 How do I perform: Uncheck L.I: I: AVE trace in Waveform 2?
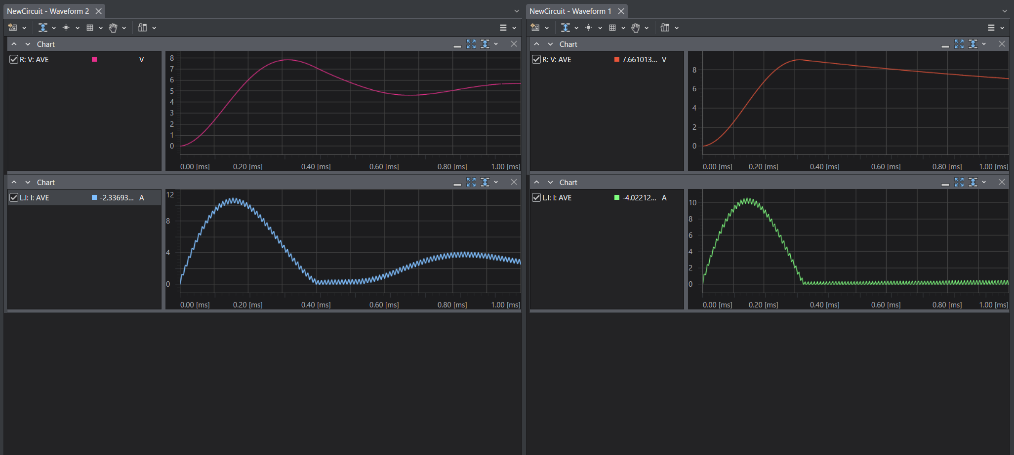click(x=14, y=197)
